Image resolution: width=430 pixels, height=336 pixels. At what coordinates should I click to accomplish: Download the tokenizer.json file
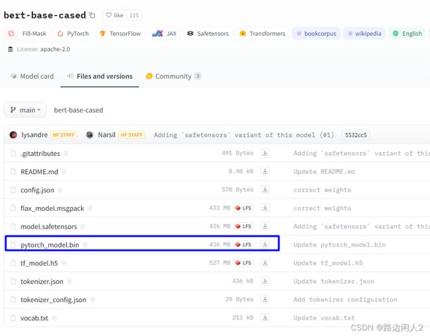(x=265, y=281)
